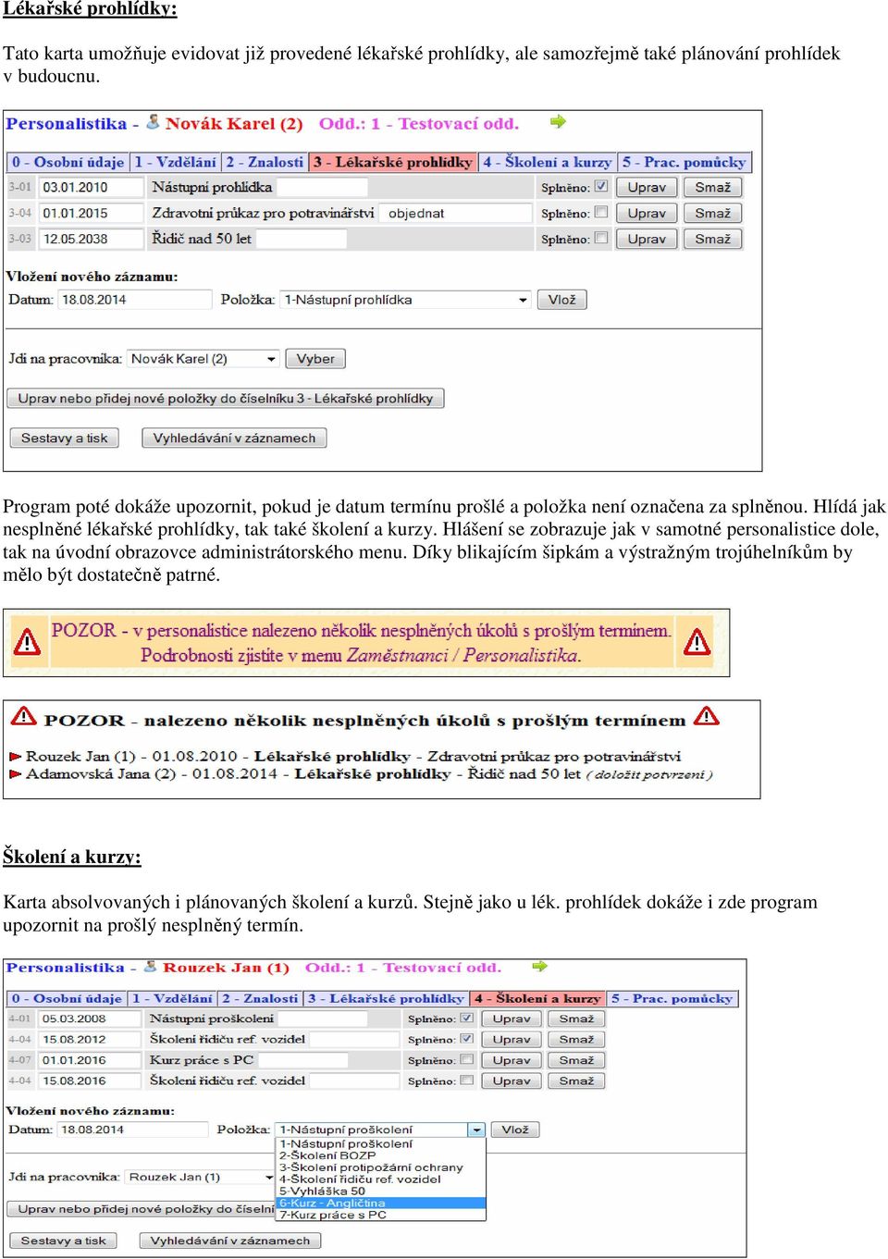888x1259 pixels.
Task: Open 5 - Prac. pomůcky tab in Novák panel
Action: 684,162
